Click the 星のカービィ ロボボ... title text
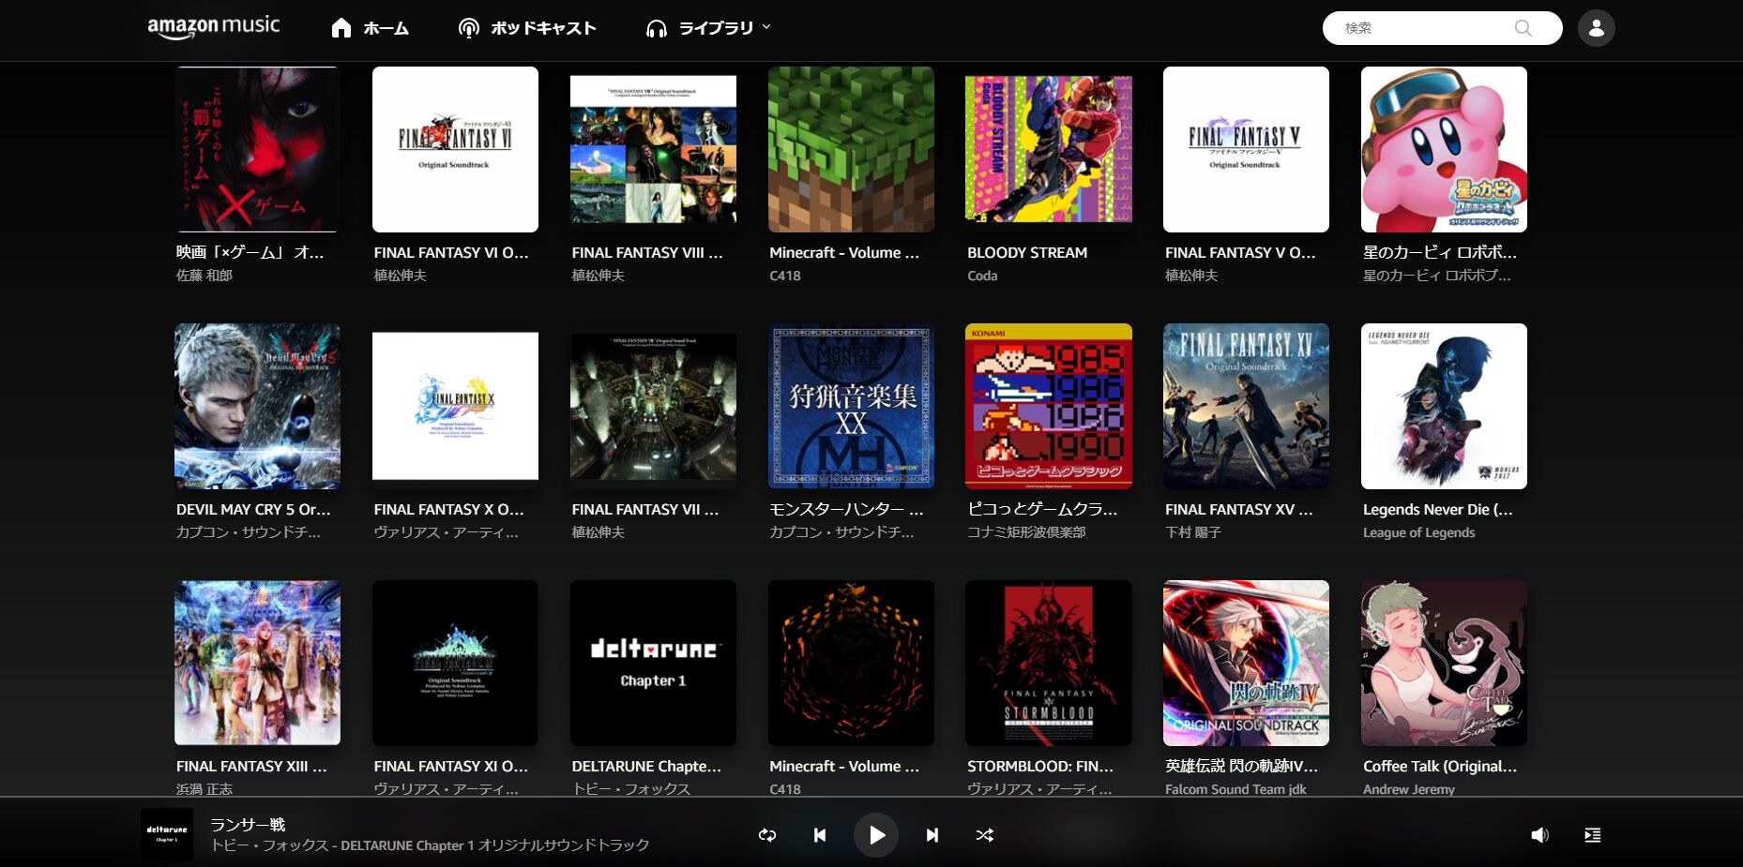 [x=1439, y=252]
